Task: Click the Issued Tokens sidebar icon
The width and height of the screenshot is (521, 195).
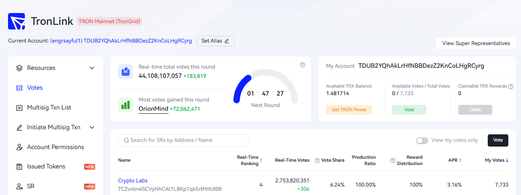Action: (x=19, y=166)
